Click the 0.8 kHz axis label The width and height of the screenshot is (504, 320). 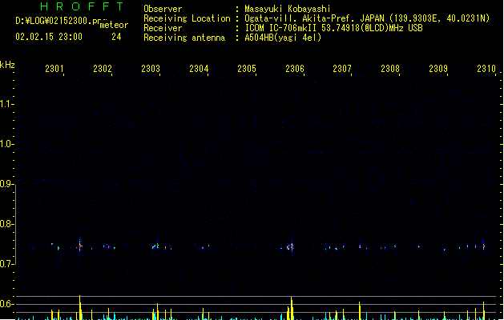6,224
